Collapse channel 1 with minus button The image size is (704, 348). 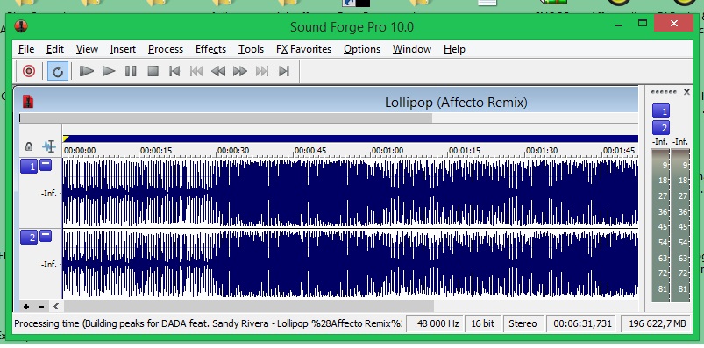coord(46,165)
